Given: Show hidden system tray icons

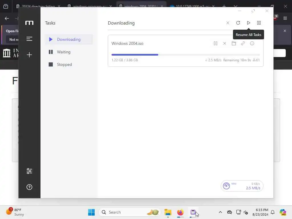Looking at the screenshot, I should [x=220, y=212].
